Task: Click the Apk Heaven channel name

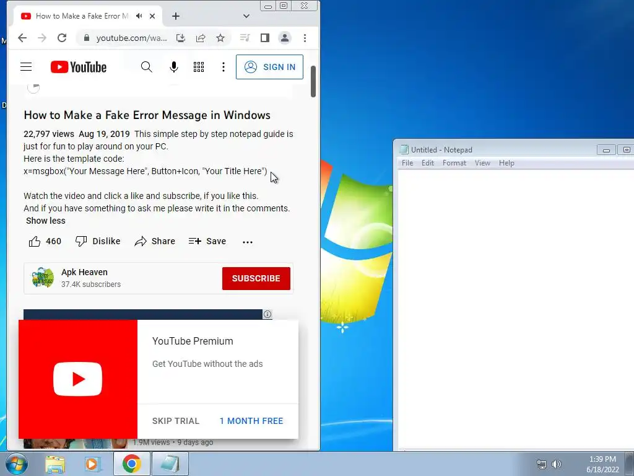Action: point(84,272)
